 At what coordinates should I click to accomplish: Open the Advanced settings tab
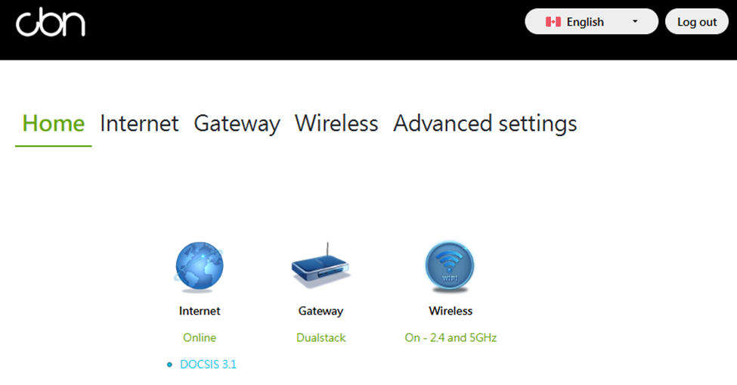[x=485, y=123]
